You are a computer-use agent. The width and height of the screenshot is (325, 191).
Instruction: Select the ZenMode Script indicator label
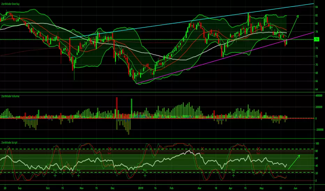pyautogui.click(x=9, y=143)
